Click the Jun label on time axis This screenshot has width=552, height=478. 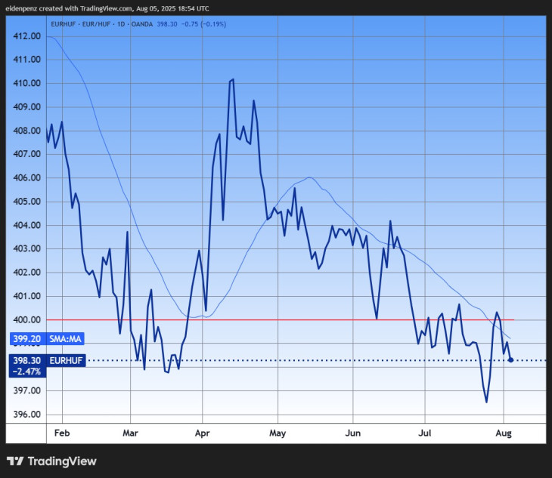(352, 433)
